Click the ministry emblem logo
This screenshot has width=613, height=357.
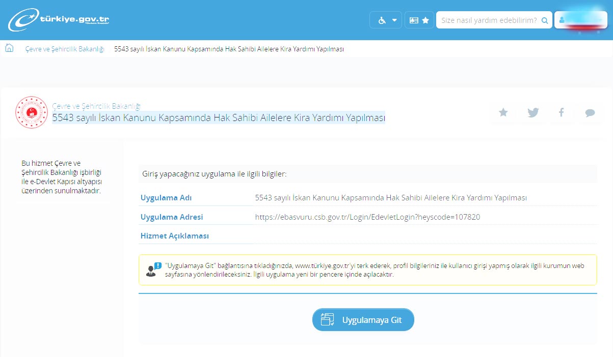pos(32,112)
